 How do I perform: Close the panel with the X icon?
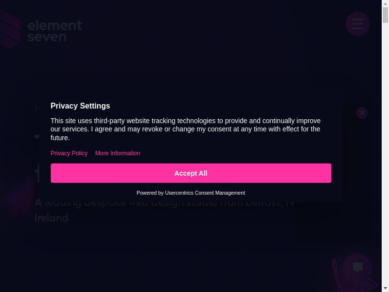[x=362, y=113]
